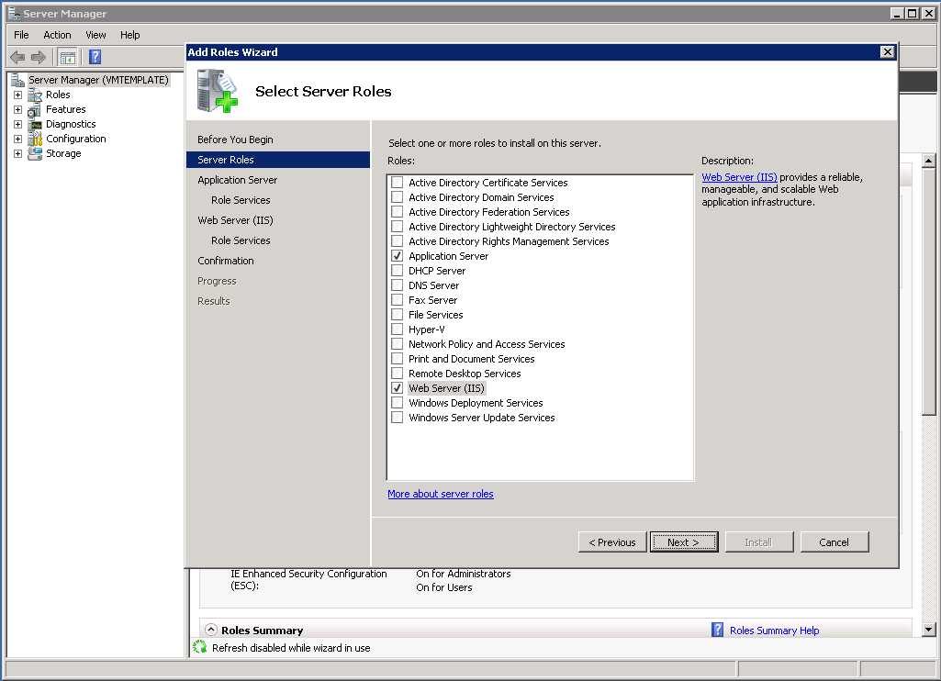Viewport: 941px width, 681px height.
Task: Expand the Features tree node
Action: coord(18,109)
